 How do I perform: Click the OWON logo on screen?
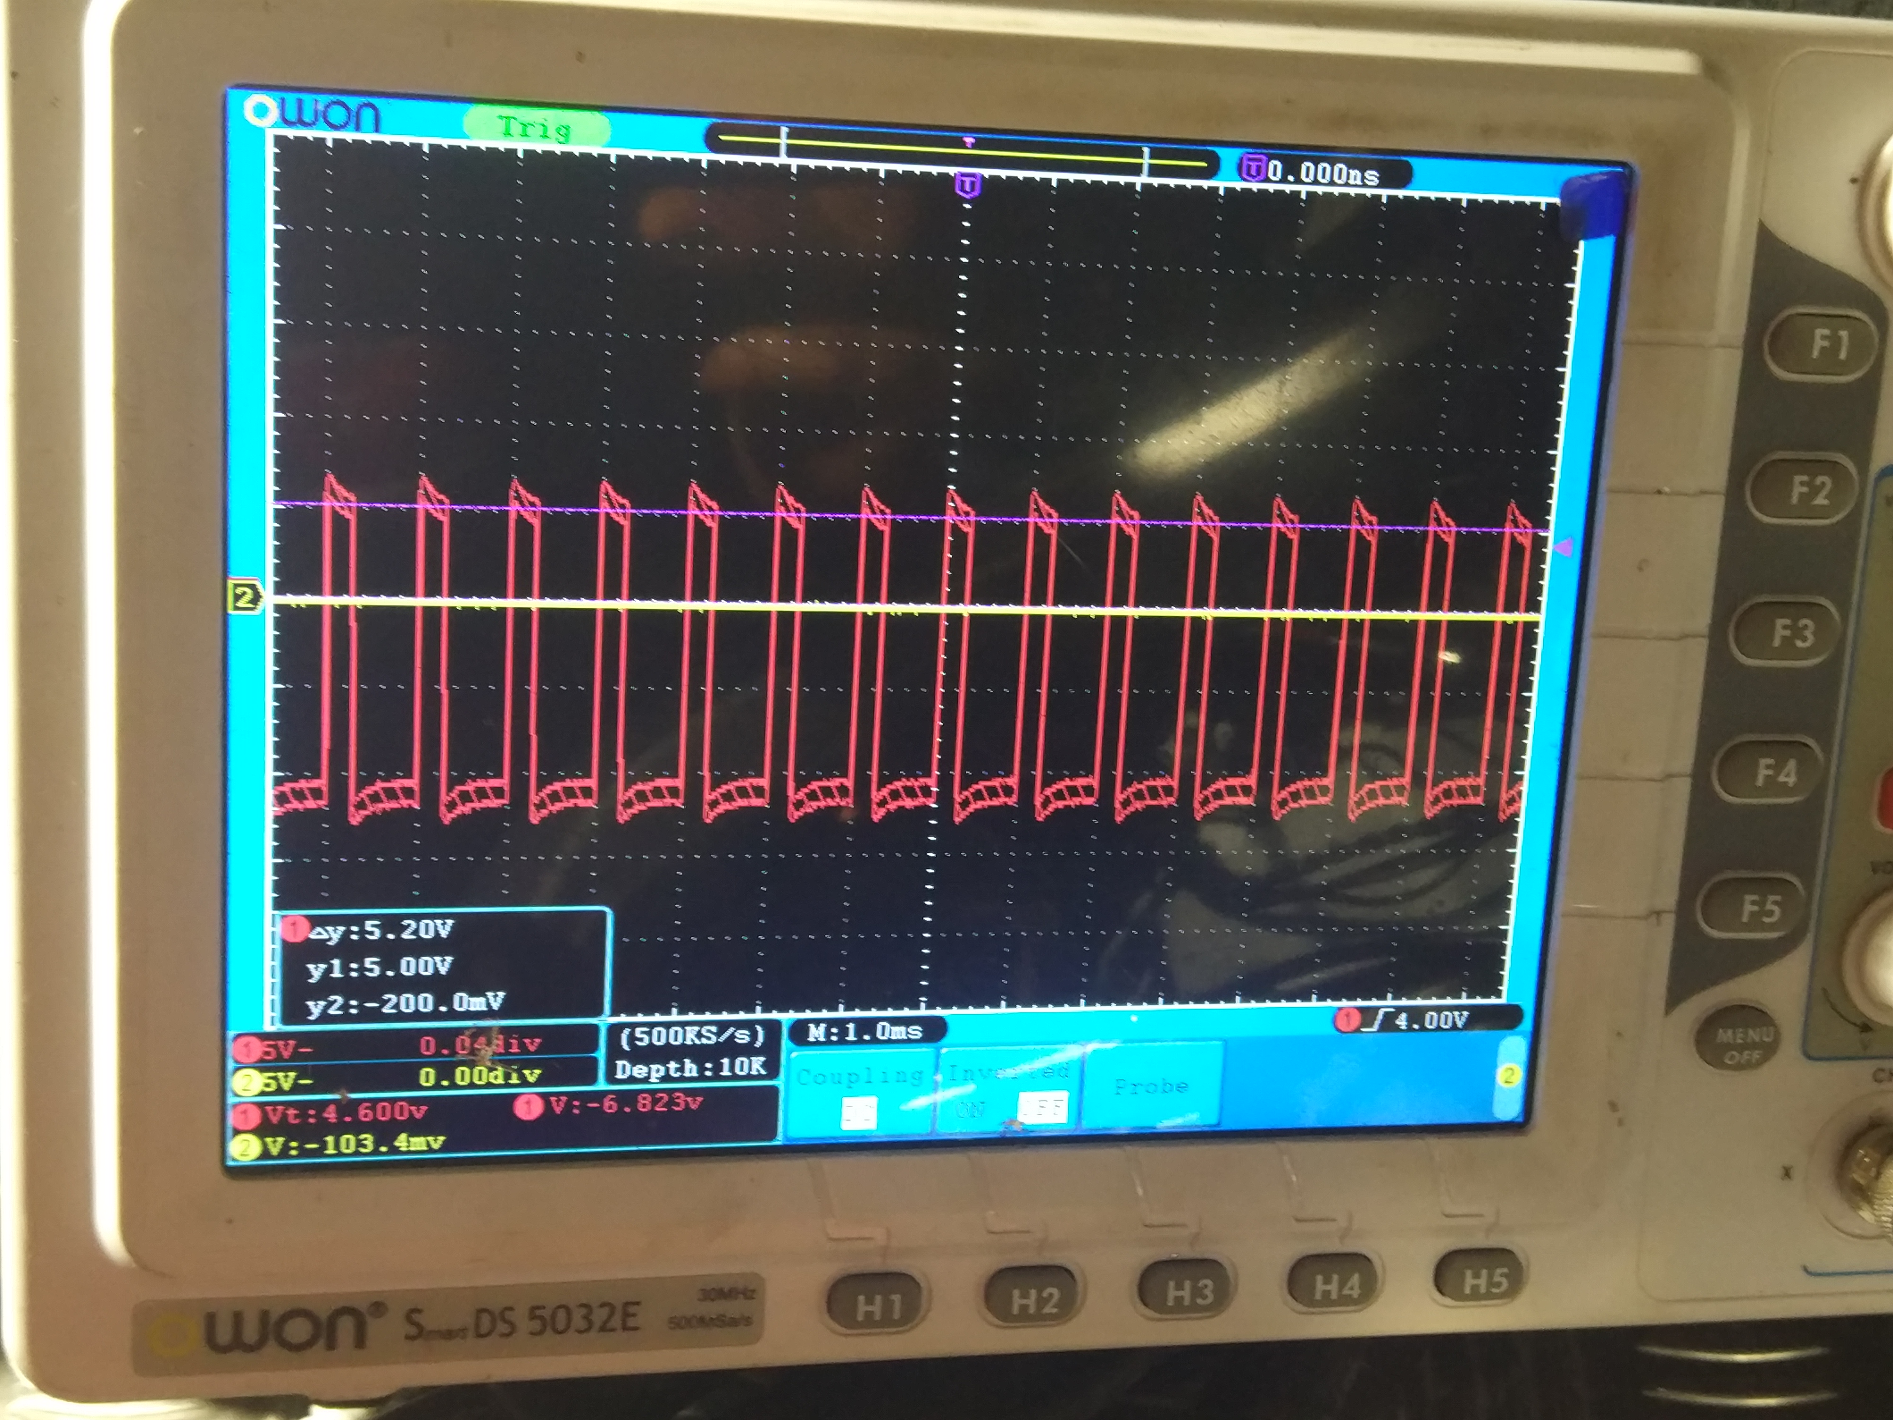point(311,113)
